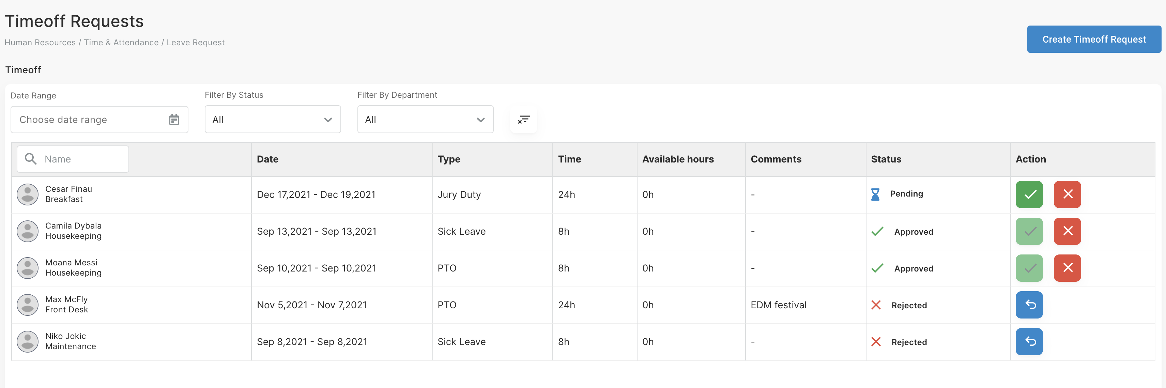Click the Name search field
This screenshot has height=388, width=1166.
tap(73, 159)
